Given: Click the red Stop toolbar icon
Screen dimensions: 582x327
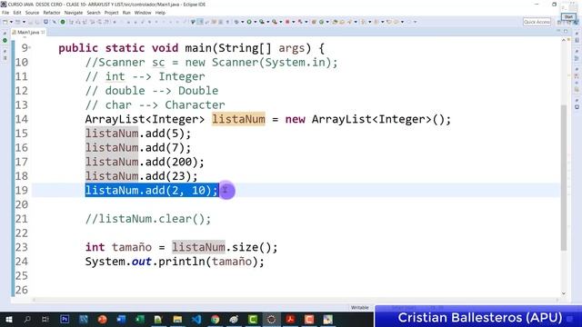Looking at the screenshot, I should 287,22.
